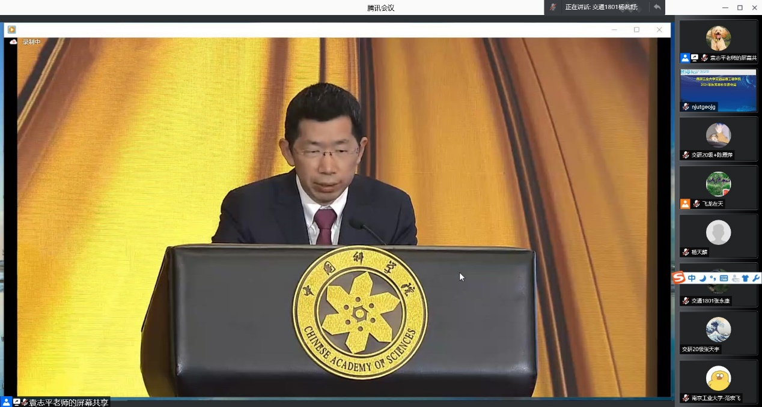Open the Sogou soft keyboard icon
This screenshot has height=407, width=762.
pos(724,278)
